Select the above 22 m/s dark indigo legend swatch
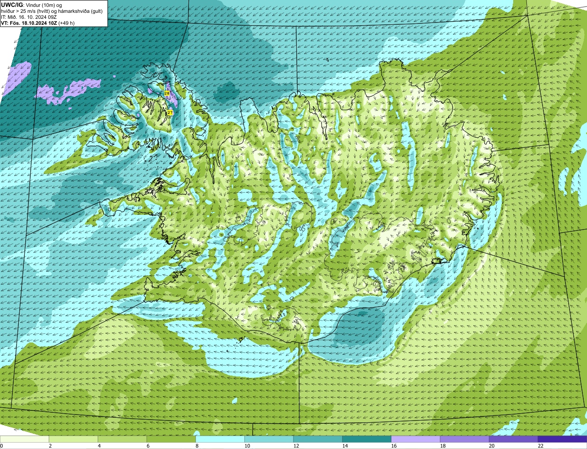This screenshot has height=449, width=587. coord(562,439)
